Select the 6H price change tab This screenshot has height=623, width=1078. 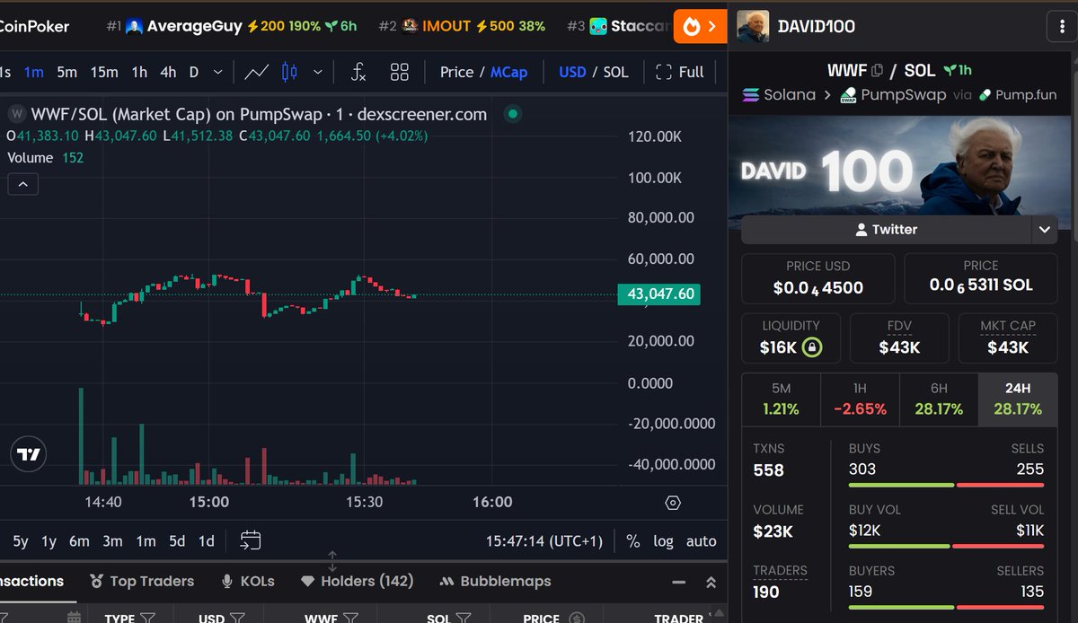939,399
